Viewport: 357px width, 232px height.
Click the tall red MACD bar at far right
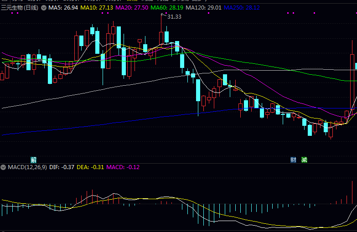(x=352, y=192)
